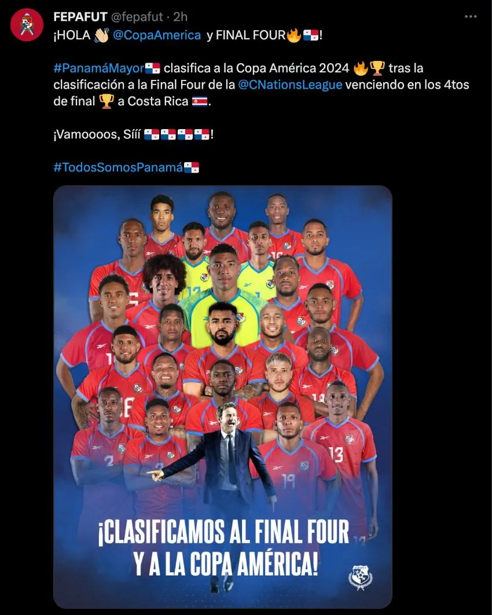Click the waving hand emoji after HOLA
492x615 pixels.
click(x=101, y=35)
